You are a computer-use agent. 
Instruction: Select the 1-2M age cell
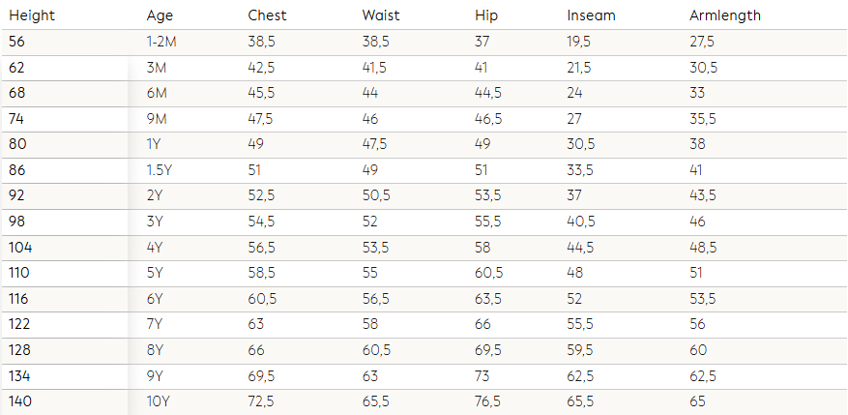(163, 42)
